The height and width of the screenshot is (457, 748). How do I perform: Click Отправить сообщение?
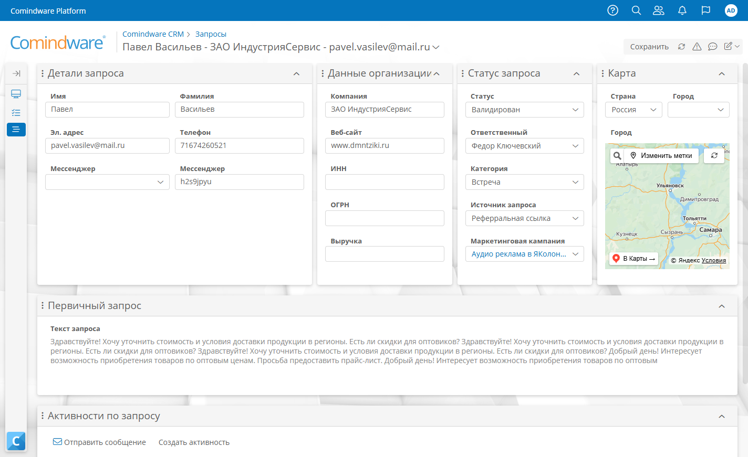[x=99, y=442]
